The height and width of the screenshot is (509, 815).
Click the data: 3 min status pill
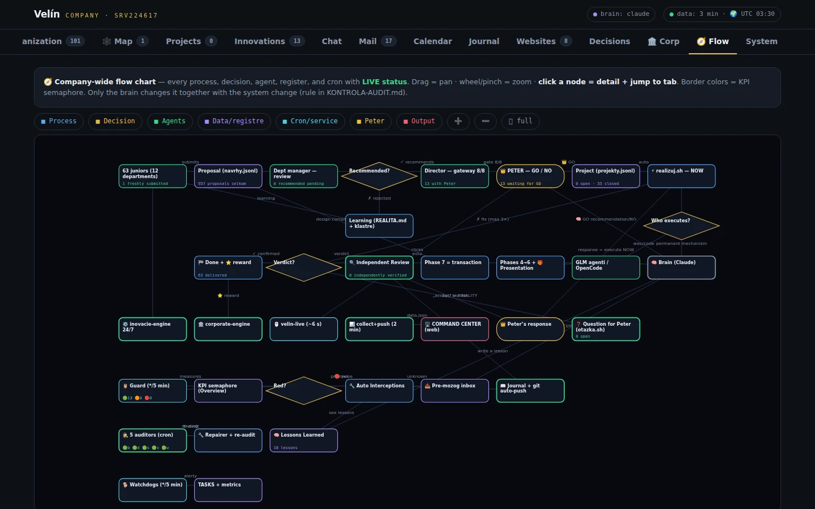point(722,14)
